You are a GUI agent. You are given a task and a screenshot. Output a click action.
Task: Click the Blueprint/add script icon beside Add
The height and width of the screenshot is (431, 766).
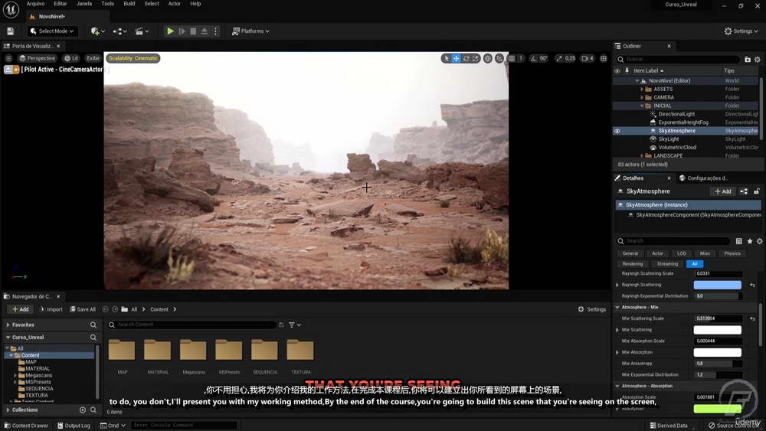tap(744, 191)
